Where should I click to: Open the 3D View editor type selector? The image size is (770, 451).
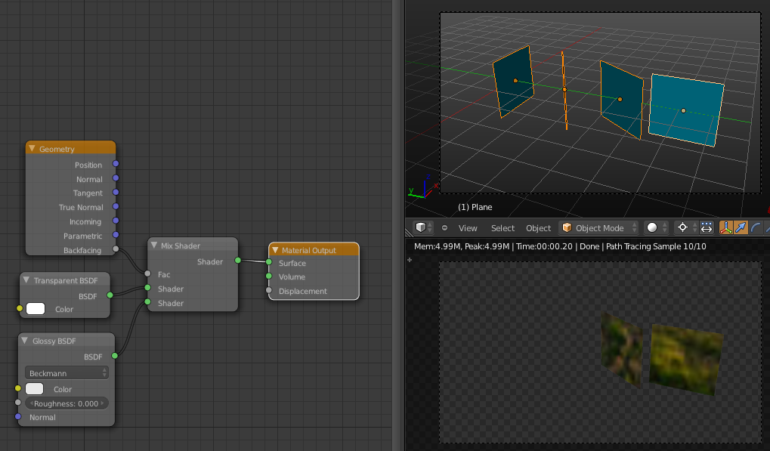pyautogui.click(x=424, y=227)
